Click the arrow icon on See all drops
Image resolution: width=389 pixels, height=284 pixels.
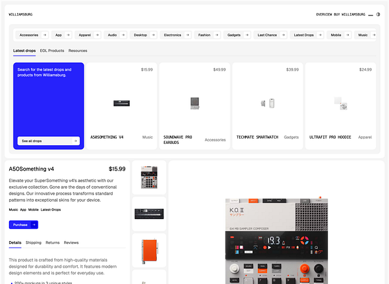tap(75, 141)
